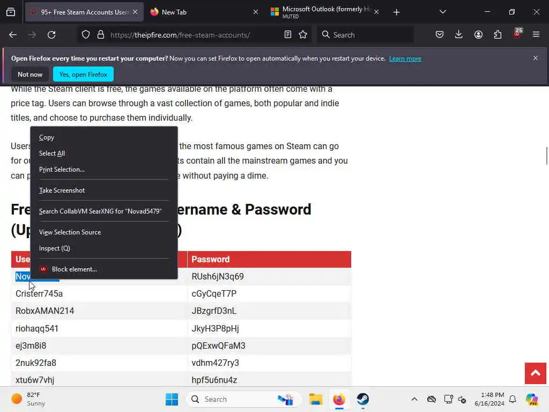Click the page vertical scrollbar thumb
Screen dimensions: 549x412
(546, 156)
